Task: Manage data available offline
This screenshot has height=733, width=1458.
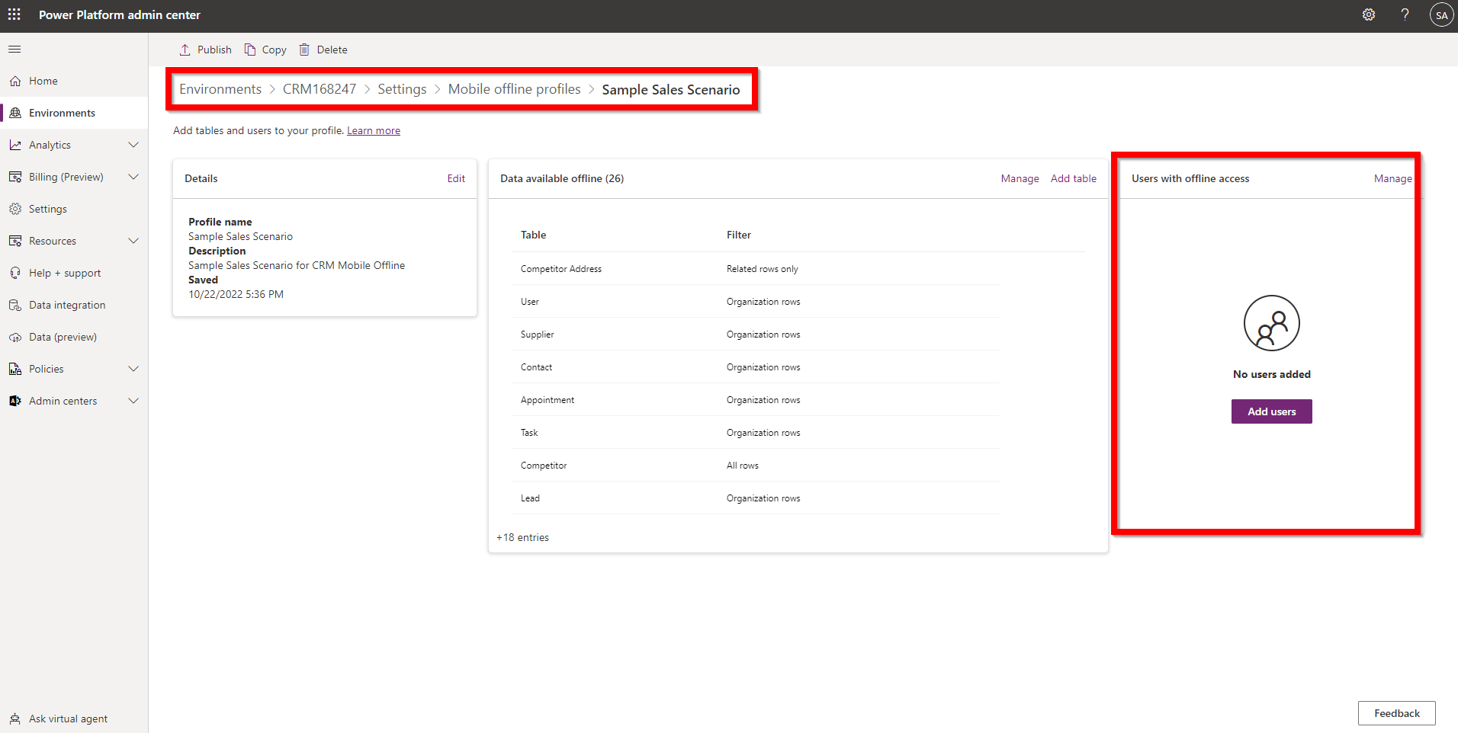Action: coord(1020,178)
